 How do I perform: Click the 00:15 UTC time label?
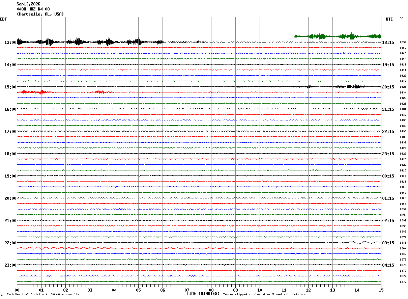[x=388, y=176]
